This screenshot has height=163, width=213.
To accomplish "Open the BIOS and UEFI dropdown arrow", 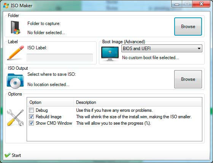I will 199,49.
